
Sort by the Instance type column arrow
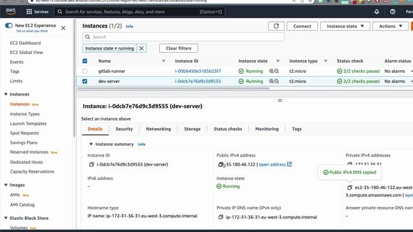[325, 61]
